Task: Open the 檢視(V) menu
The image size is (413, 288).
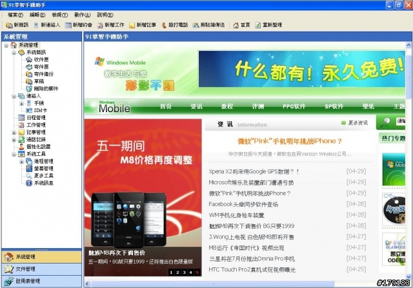Action: tap(60, 15)
